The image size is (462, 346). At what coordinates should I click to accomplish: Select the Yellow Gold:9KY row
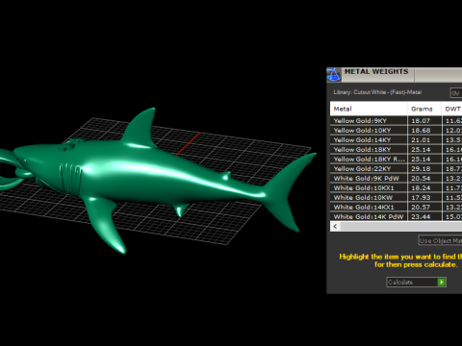[x=396, y=121]
